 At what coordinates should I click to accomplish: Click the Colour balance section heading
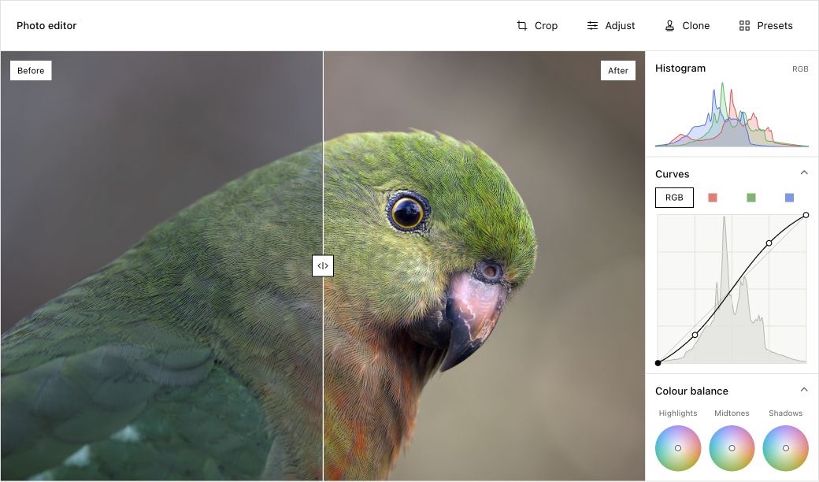(691, 391)
